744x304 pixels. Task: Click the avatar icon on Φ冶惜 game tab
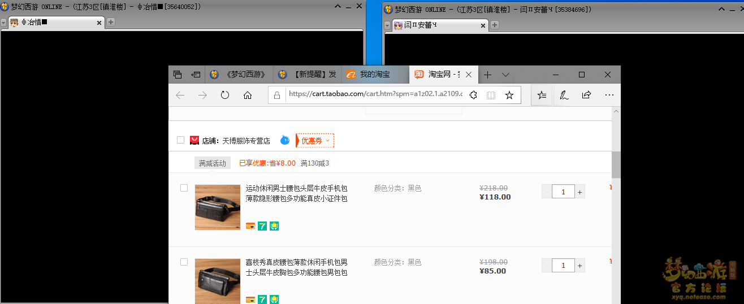(x=14, y=23)
